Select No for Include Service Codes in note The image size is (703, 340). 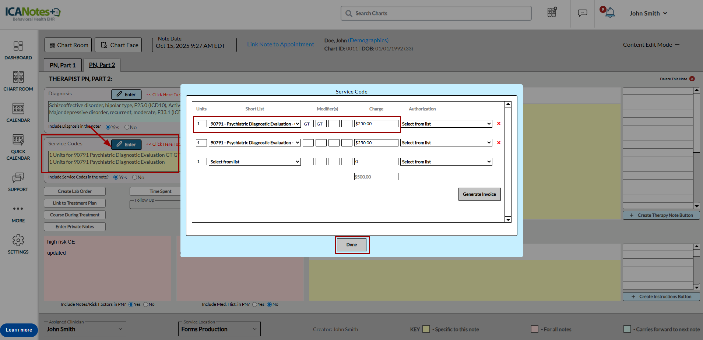click(135, 177)
